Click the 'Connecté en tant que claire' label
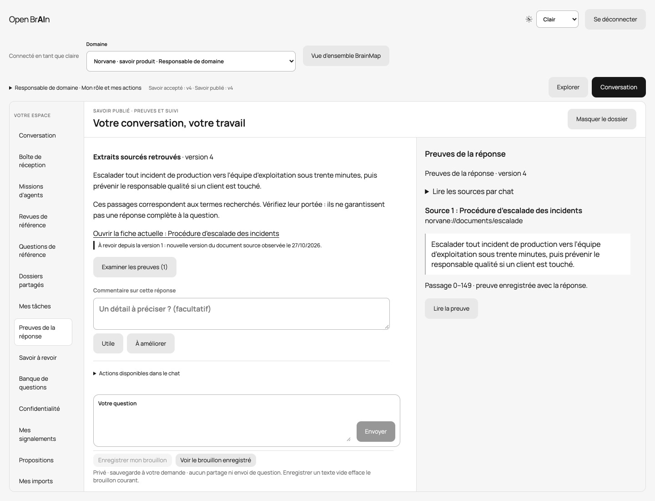 tap(44, 56)
